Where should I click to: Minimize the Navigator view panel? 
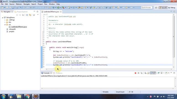(x=34, y=12)
